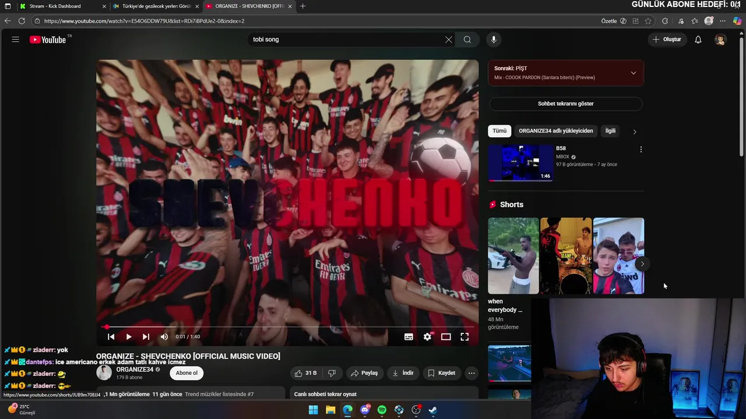
Task: Open File Explorer from taskbar
Action: coord(330,410)
